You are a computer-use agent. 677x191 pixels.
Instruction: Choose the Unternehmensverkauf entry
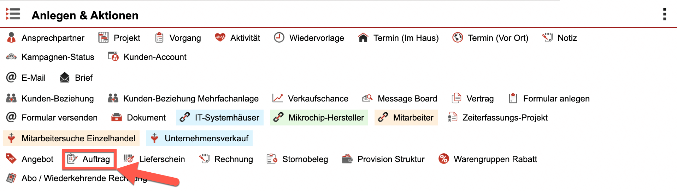[199, 138]
